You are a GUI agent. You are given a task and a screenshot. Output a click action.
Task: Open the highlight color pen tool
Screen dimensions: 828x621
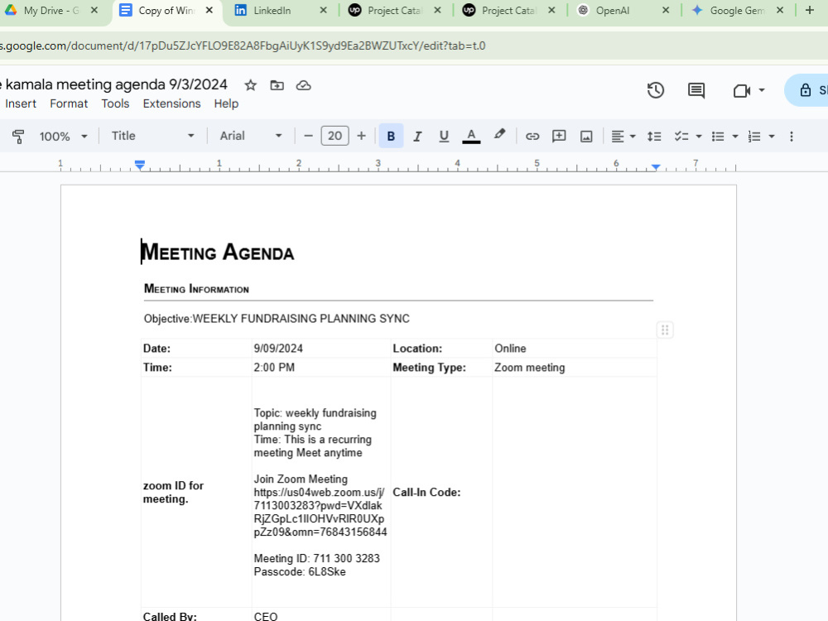point(499,135)
